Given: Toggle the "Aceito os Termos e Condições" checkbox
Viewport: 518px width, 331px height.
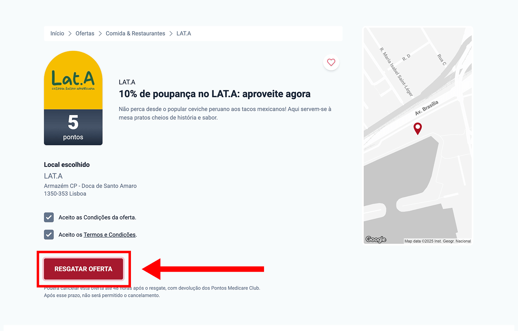Looking at the screenshot, I should coord(49,235).
